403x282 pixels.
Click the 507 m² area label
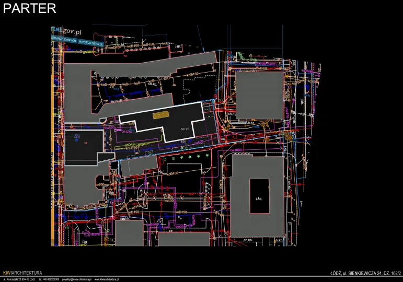pos(185,128)
